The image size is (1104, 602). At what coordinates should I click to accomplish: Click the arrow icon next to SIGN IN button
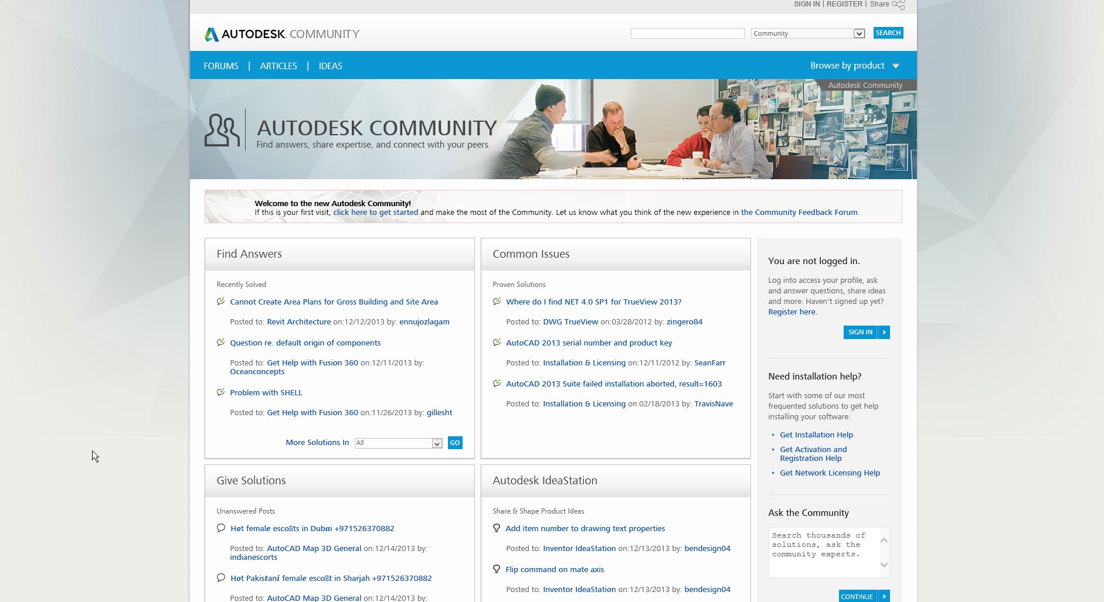click(x=884, y=332)
